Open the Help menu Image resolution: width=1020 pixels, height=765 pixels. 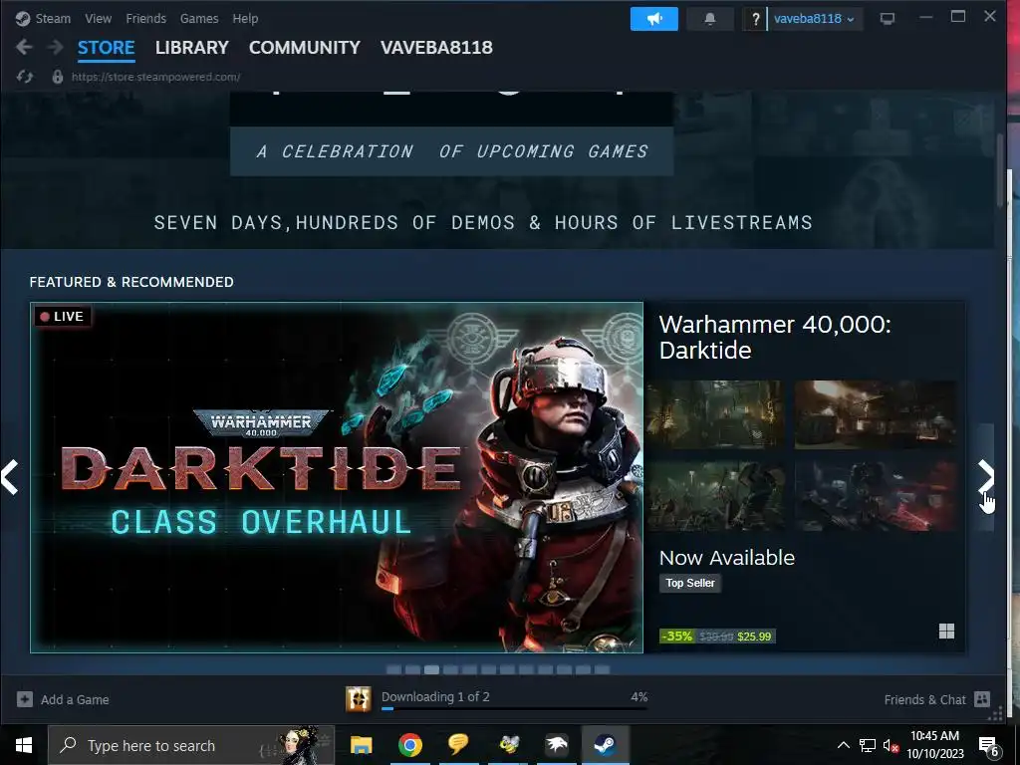[245, 19]
